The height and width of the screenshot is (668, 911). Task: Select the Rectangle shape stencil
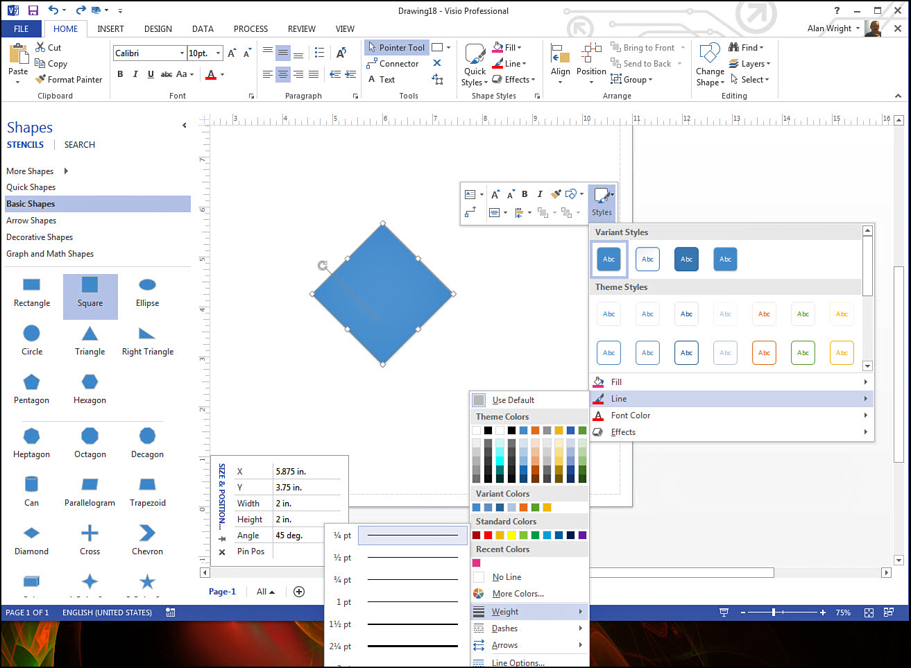coord(32,292)
